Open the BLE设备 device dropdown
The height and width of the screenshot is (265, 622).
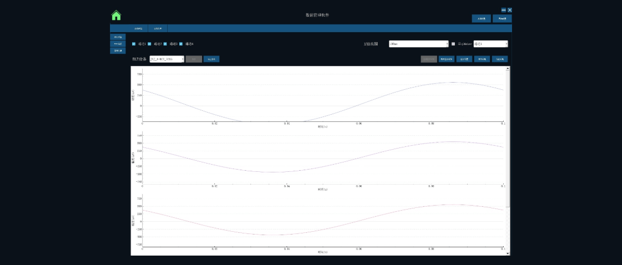pos(167,59)
